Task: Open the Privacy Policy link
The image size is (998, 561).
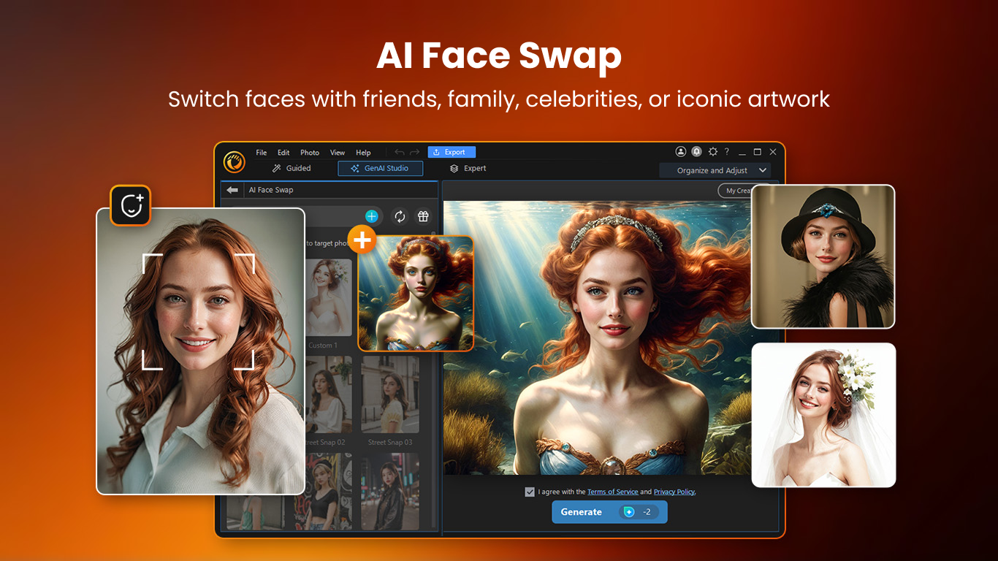Action: pyautogui.click(x=674, y=492)
